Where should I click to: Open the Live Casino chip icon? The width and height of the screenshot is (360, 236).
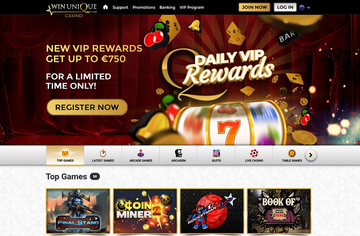[254, 153]
